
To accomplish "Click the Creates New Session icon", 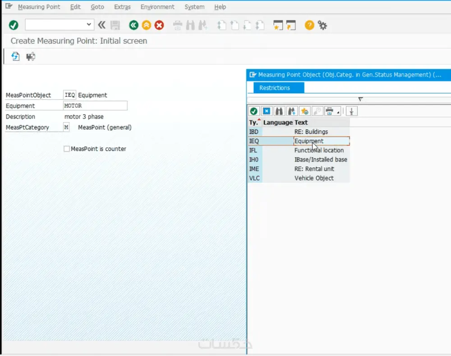I will click(x=278, y=25).
